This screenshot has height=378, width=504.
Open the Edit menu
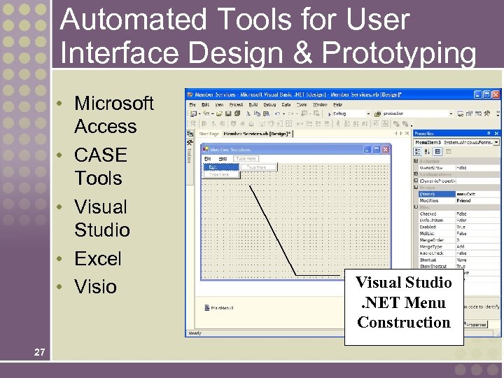pos(205,104)
